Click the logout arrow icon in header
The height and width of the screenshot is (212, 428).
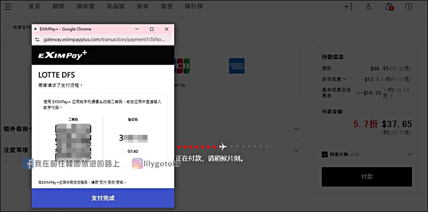(348, 6)
